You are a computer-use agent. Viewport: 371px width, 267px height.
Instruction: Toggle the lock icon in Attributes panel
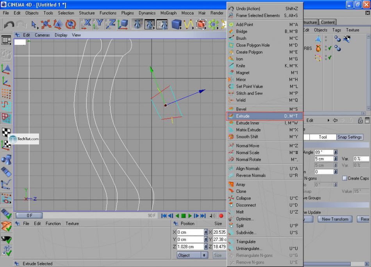point(360,120)
